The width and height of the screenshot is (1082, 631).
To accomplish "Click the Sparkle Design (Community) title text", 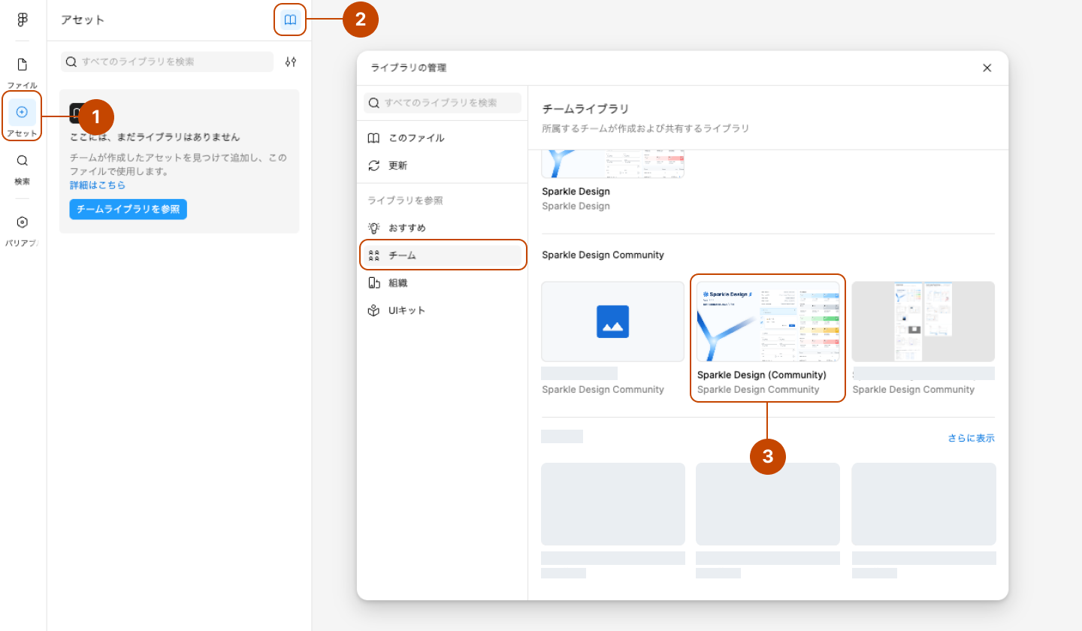I will [762, 375].
